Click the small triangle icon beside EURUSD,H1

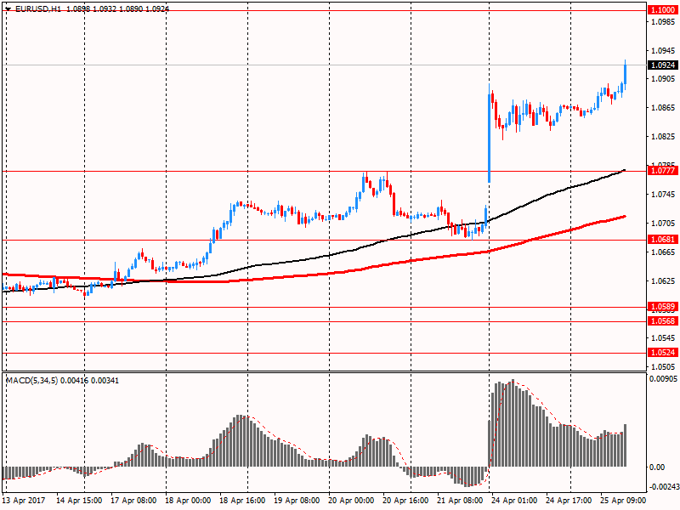[x=8, y=8]
